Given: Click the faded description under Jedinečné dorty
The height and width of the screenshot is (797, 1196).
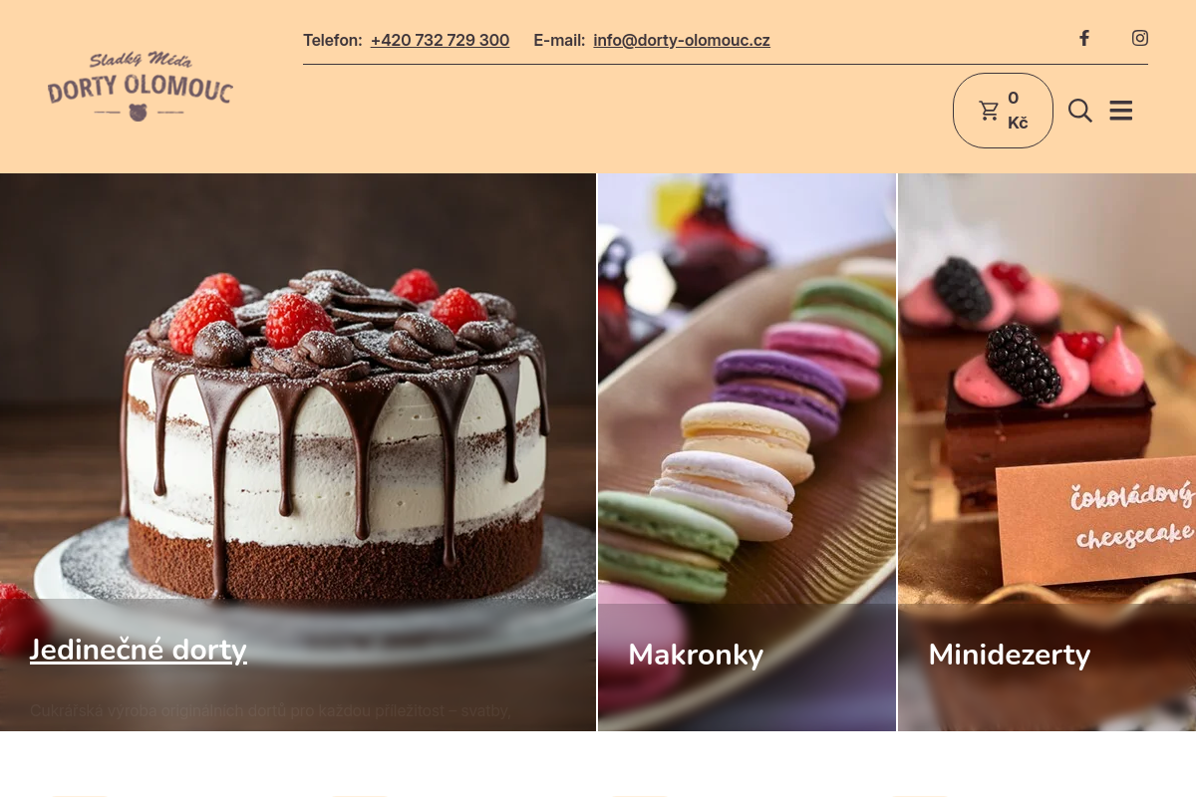Looking at the screenshot, I should point(270,710).
